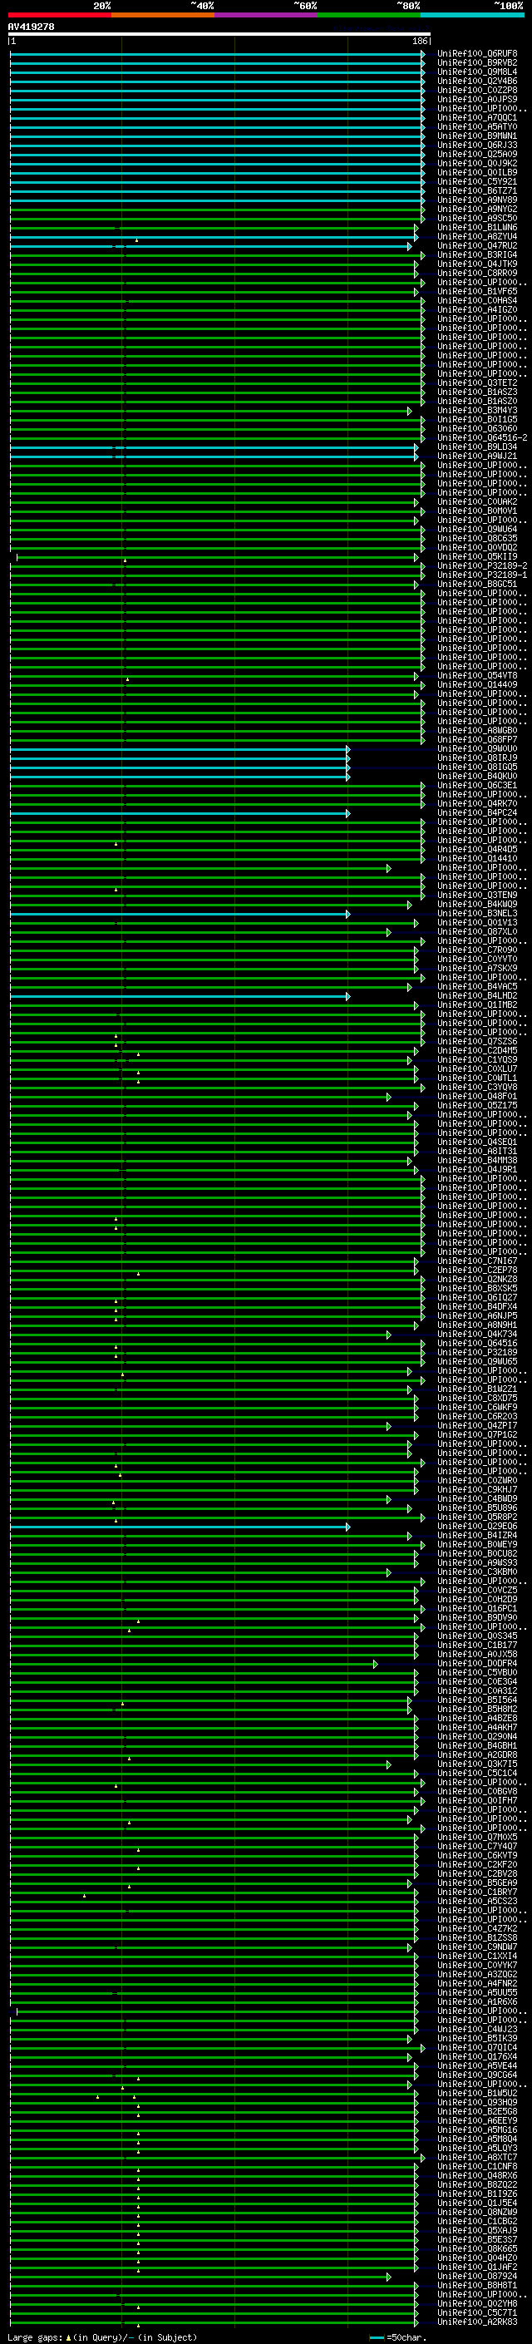Viewport: 532px width, 2344px height.
Task: Select hit UniRef100_Q2V4B6
Action: 477,81
